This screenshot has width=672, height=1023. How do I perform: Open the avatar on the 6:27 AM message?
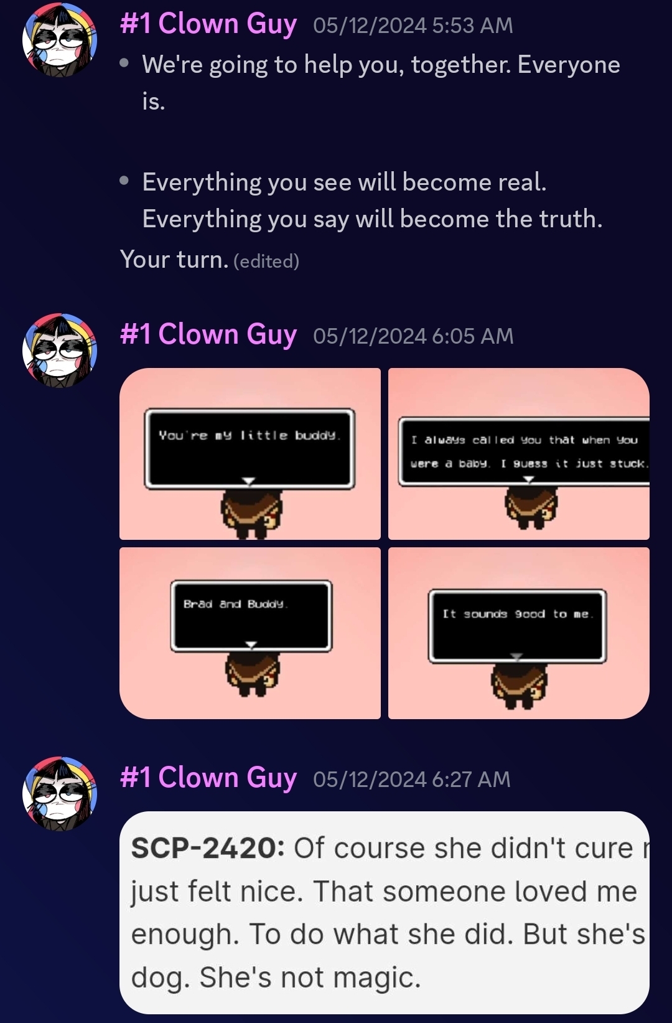click(60, 794)
